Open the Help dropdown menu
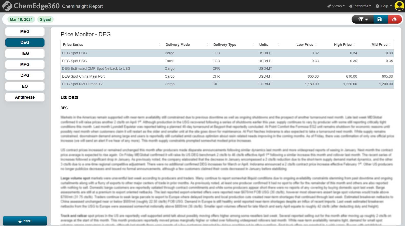This screenshot has height=226, width=405. tap(384, 6)
